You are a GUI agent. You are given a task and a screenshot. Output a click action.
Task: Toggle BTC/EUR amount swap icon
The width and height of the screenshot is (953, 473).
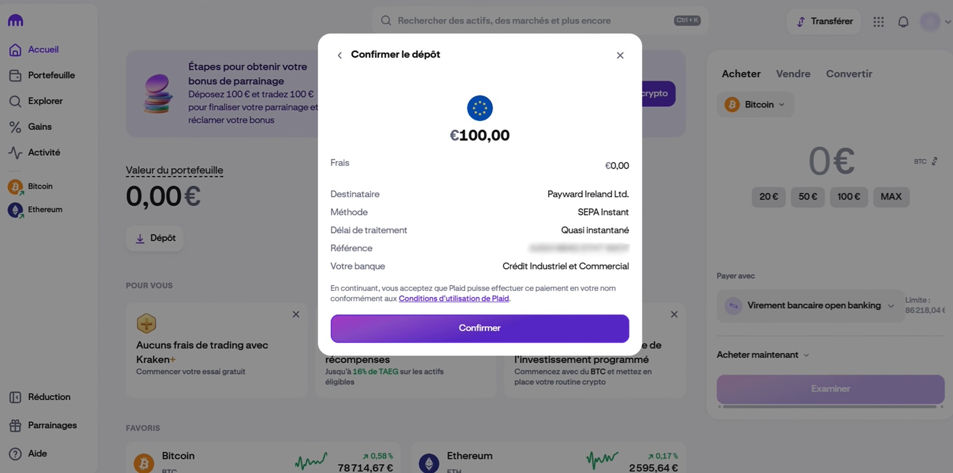point(934,161)
